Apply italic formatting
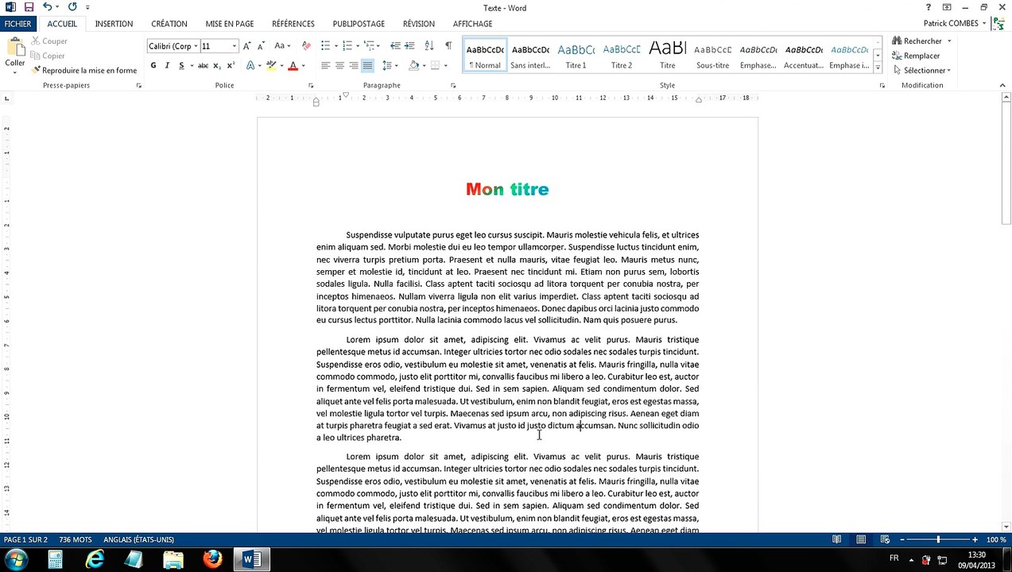The image size is (1012, 572). (167, 65)
